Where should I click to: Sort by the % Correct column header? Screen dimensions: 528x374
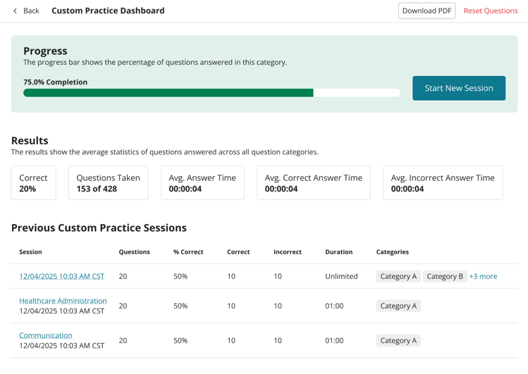[188, 252]
